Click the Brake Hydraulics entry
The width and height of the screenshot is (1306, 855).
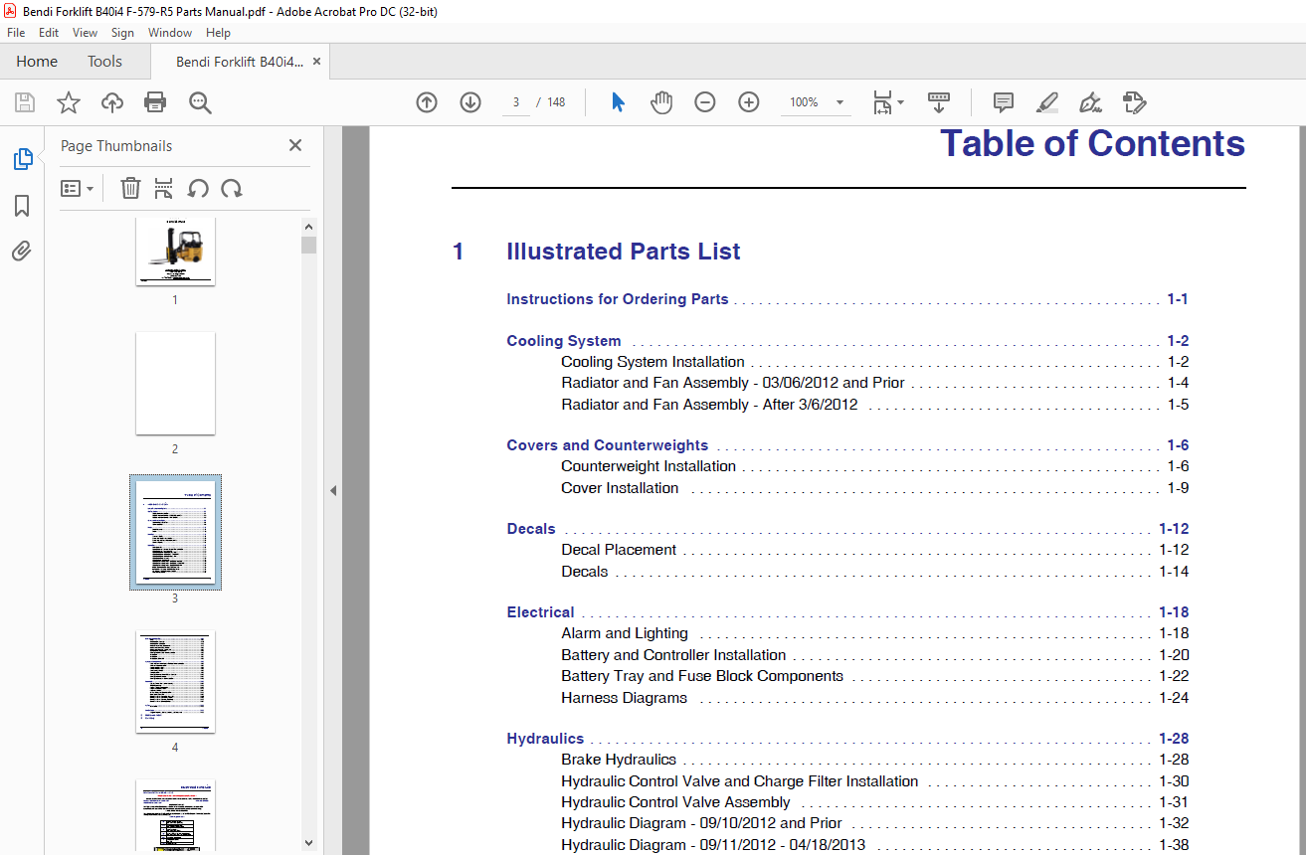click(619, 760)
